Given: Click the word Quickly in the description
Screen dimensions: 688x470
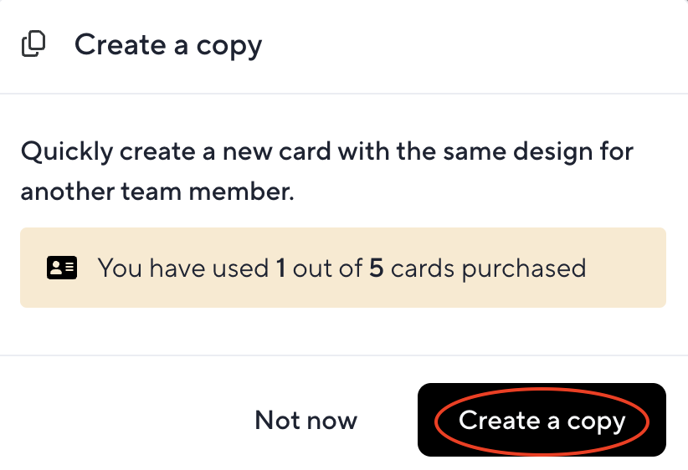Looking at the screenshot, I should [x=67, y=152].
